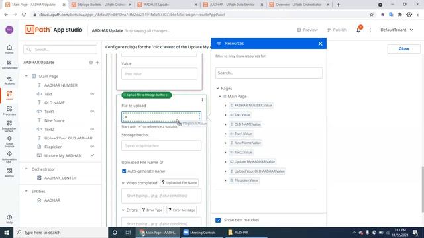The image size is (424, 238).
Task: Open Processes in the left sidebar
Action: click(9, 110)
